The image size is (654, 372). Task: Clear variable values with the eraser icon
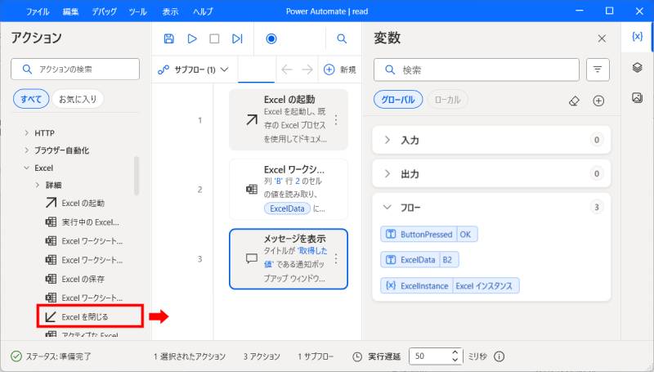[x=574, y=101]
